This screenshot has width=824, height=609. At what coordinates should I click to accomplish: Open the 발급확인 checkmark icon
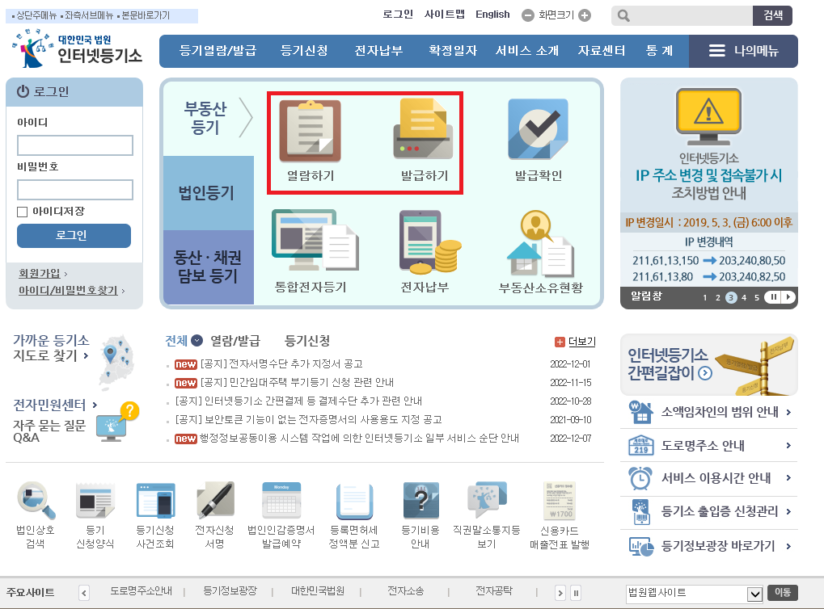click(538, 129)
